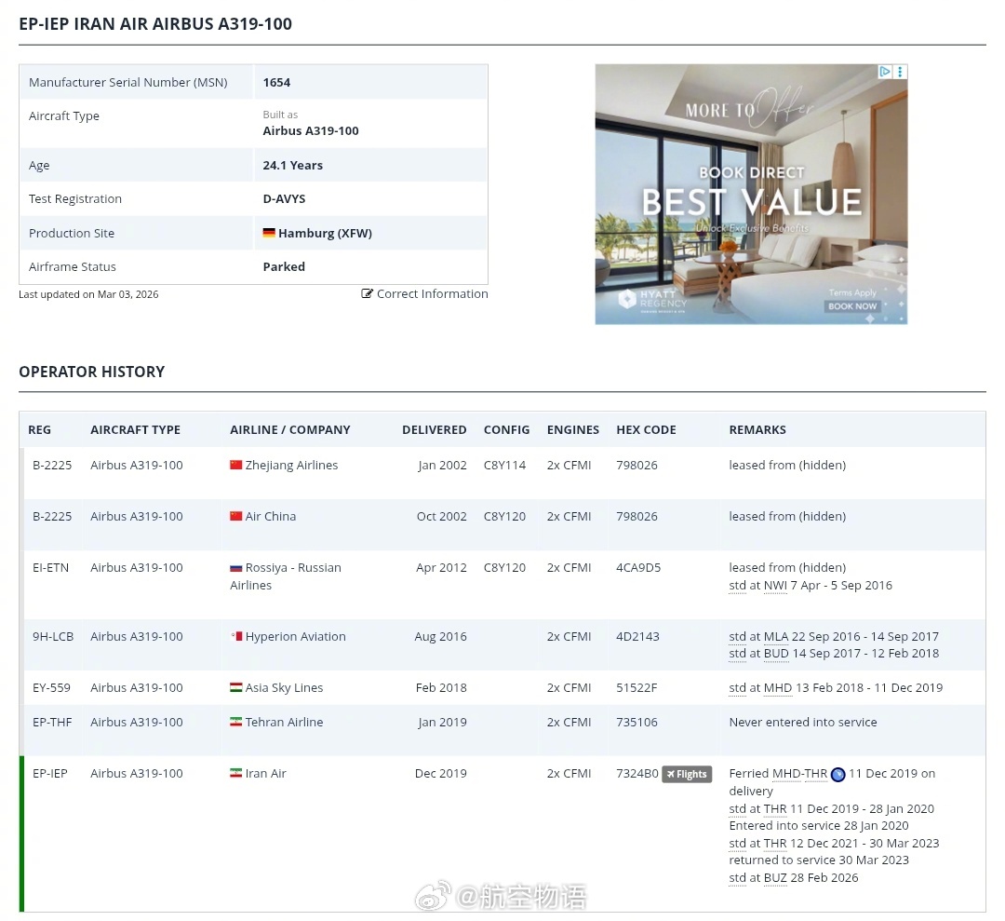Select registration 9H-LCB
This screenshot has height=921, width=1005.
[53, 636]
